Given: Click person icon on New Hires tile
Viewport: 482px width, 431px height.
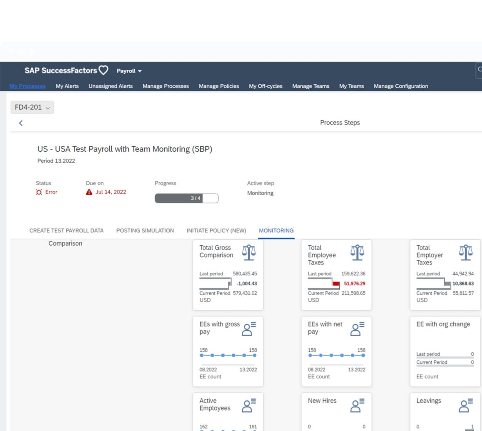Looking at the screenshot, I should tap(357, 406).
